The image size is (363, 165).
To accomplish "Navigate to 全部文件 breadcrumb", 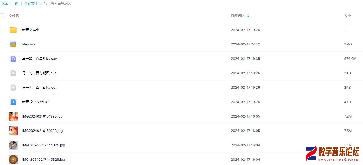I will coord(31,3).
